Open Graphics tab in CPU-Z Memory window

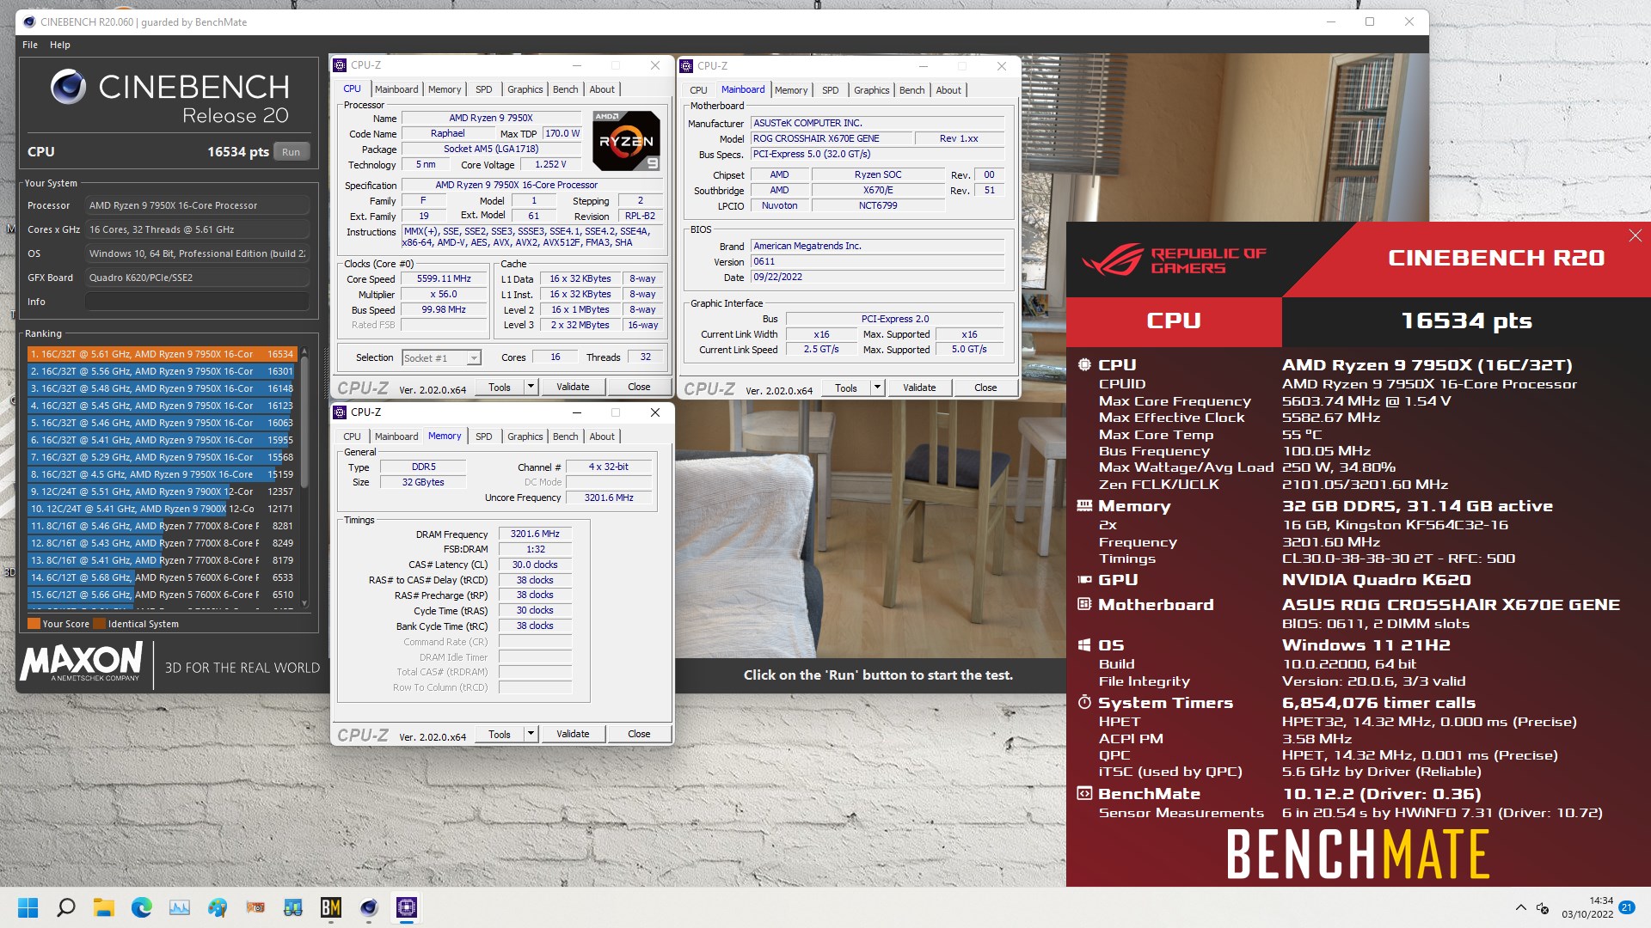pyautogui.click(x=525, y=437)
